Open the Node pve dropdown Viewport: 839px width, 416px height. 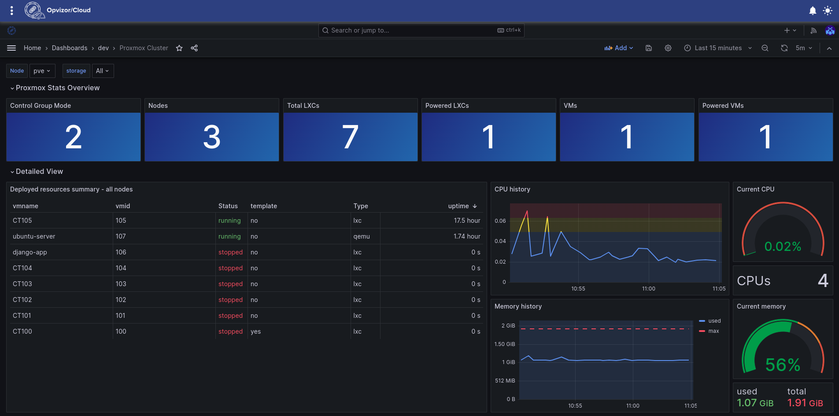click(x=42, y=71)
